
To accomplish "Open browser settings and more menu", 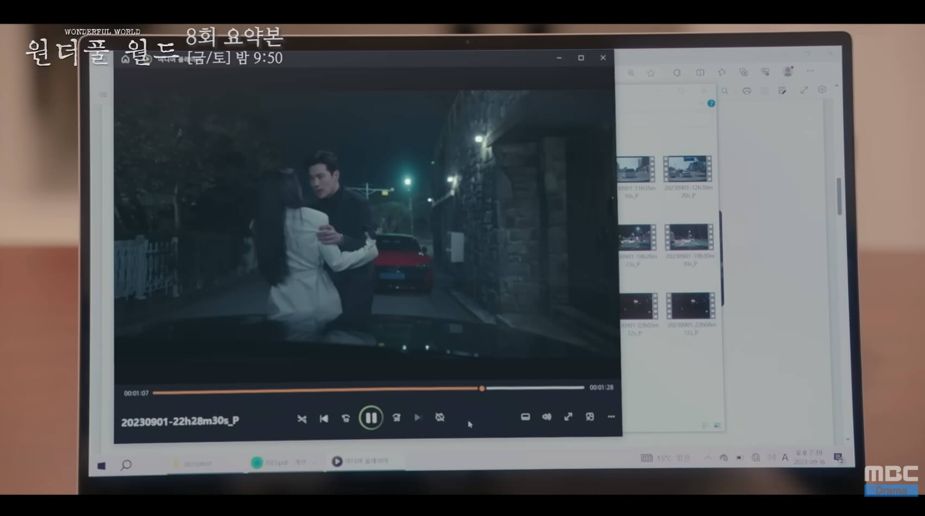I will [x=810, y=71].
